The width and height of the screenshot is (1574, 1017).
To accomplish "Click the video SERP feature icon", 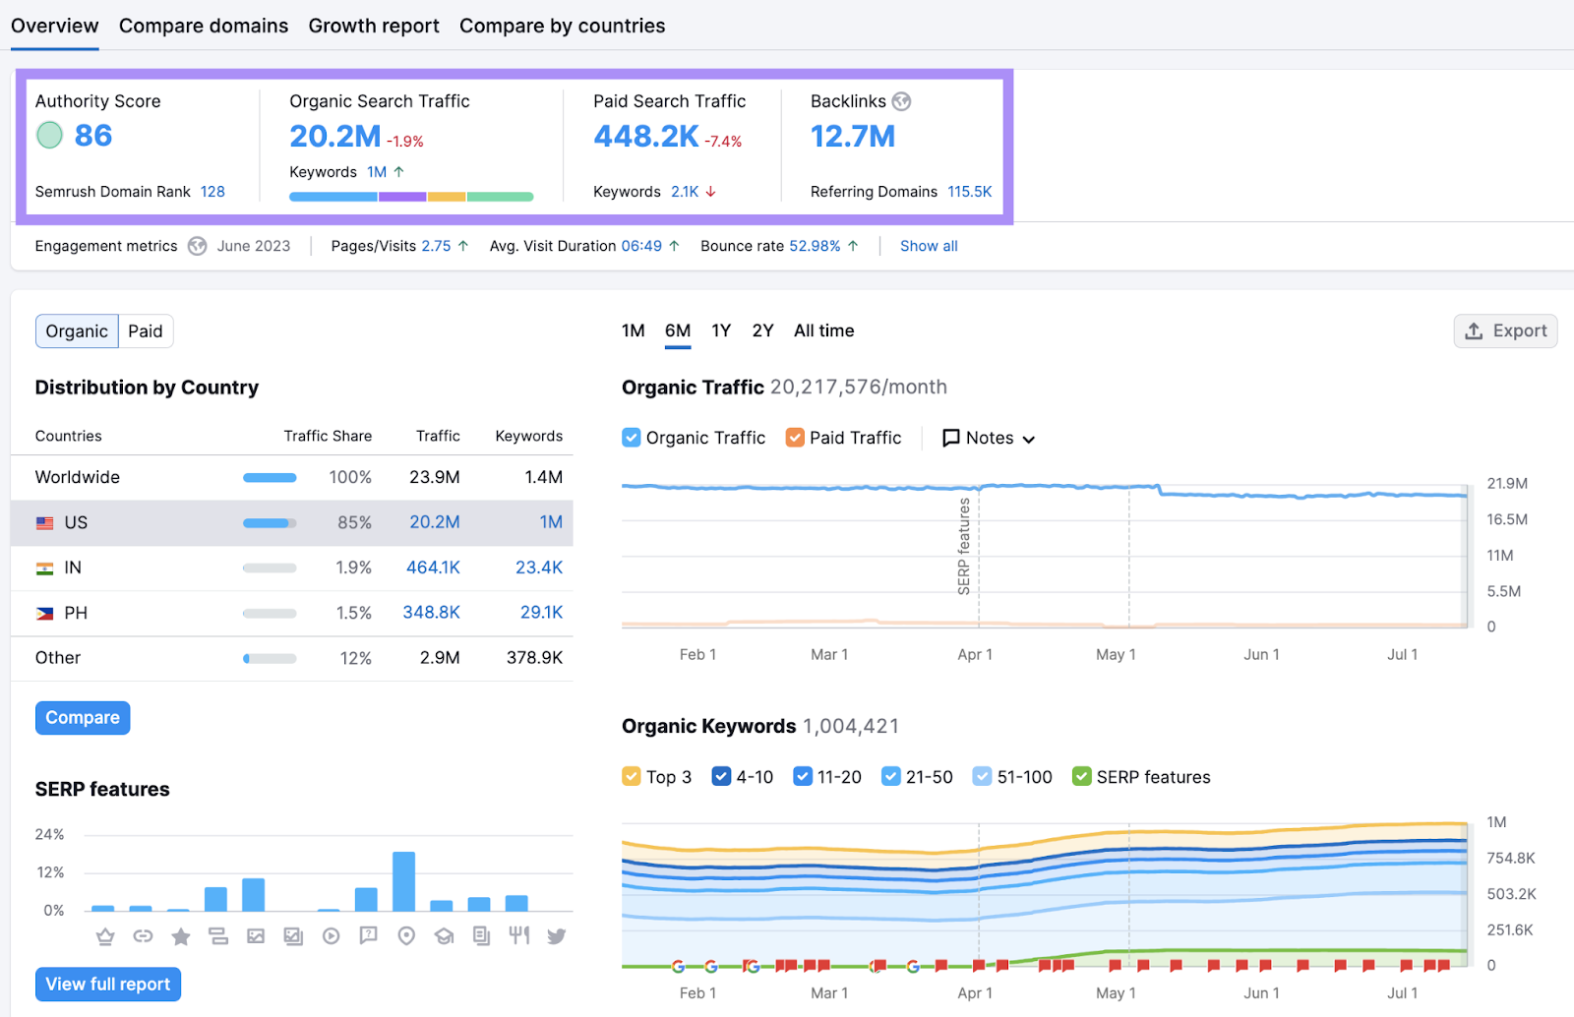I will click(331, 936).
